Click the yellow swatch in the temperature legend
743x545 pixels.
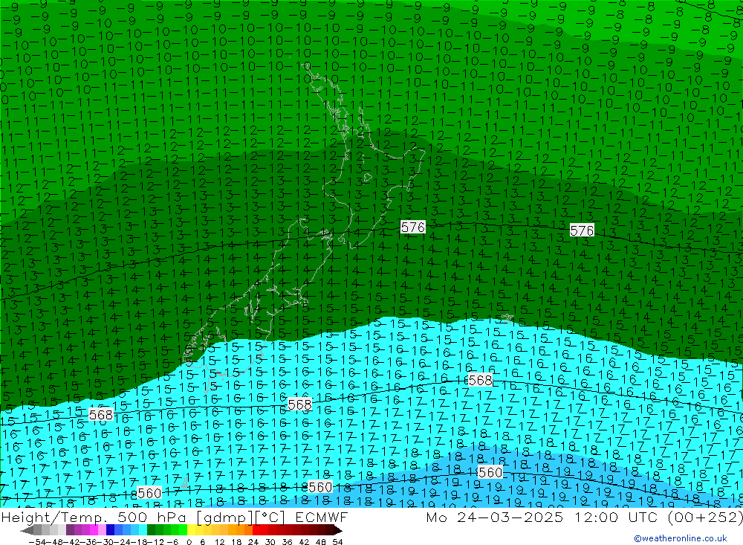(192, 530)
